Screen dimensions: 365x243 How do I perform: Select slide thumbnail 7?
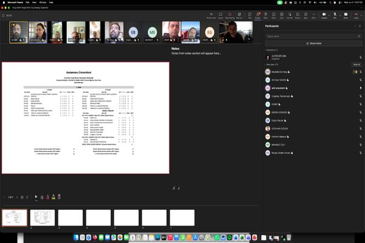(x=182, y=217)
